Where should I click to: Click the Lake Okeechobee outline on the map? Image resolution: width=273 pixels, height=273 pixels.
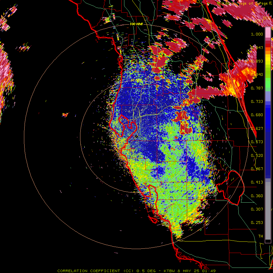(x=230, y=188)
